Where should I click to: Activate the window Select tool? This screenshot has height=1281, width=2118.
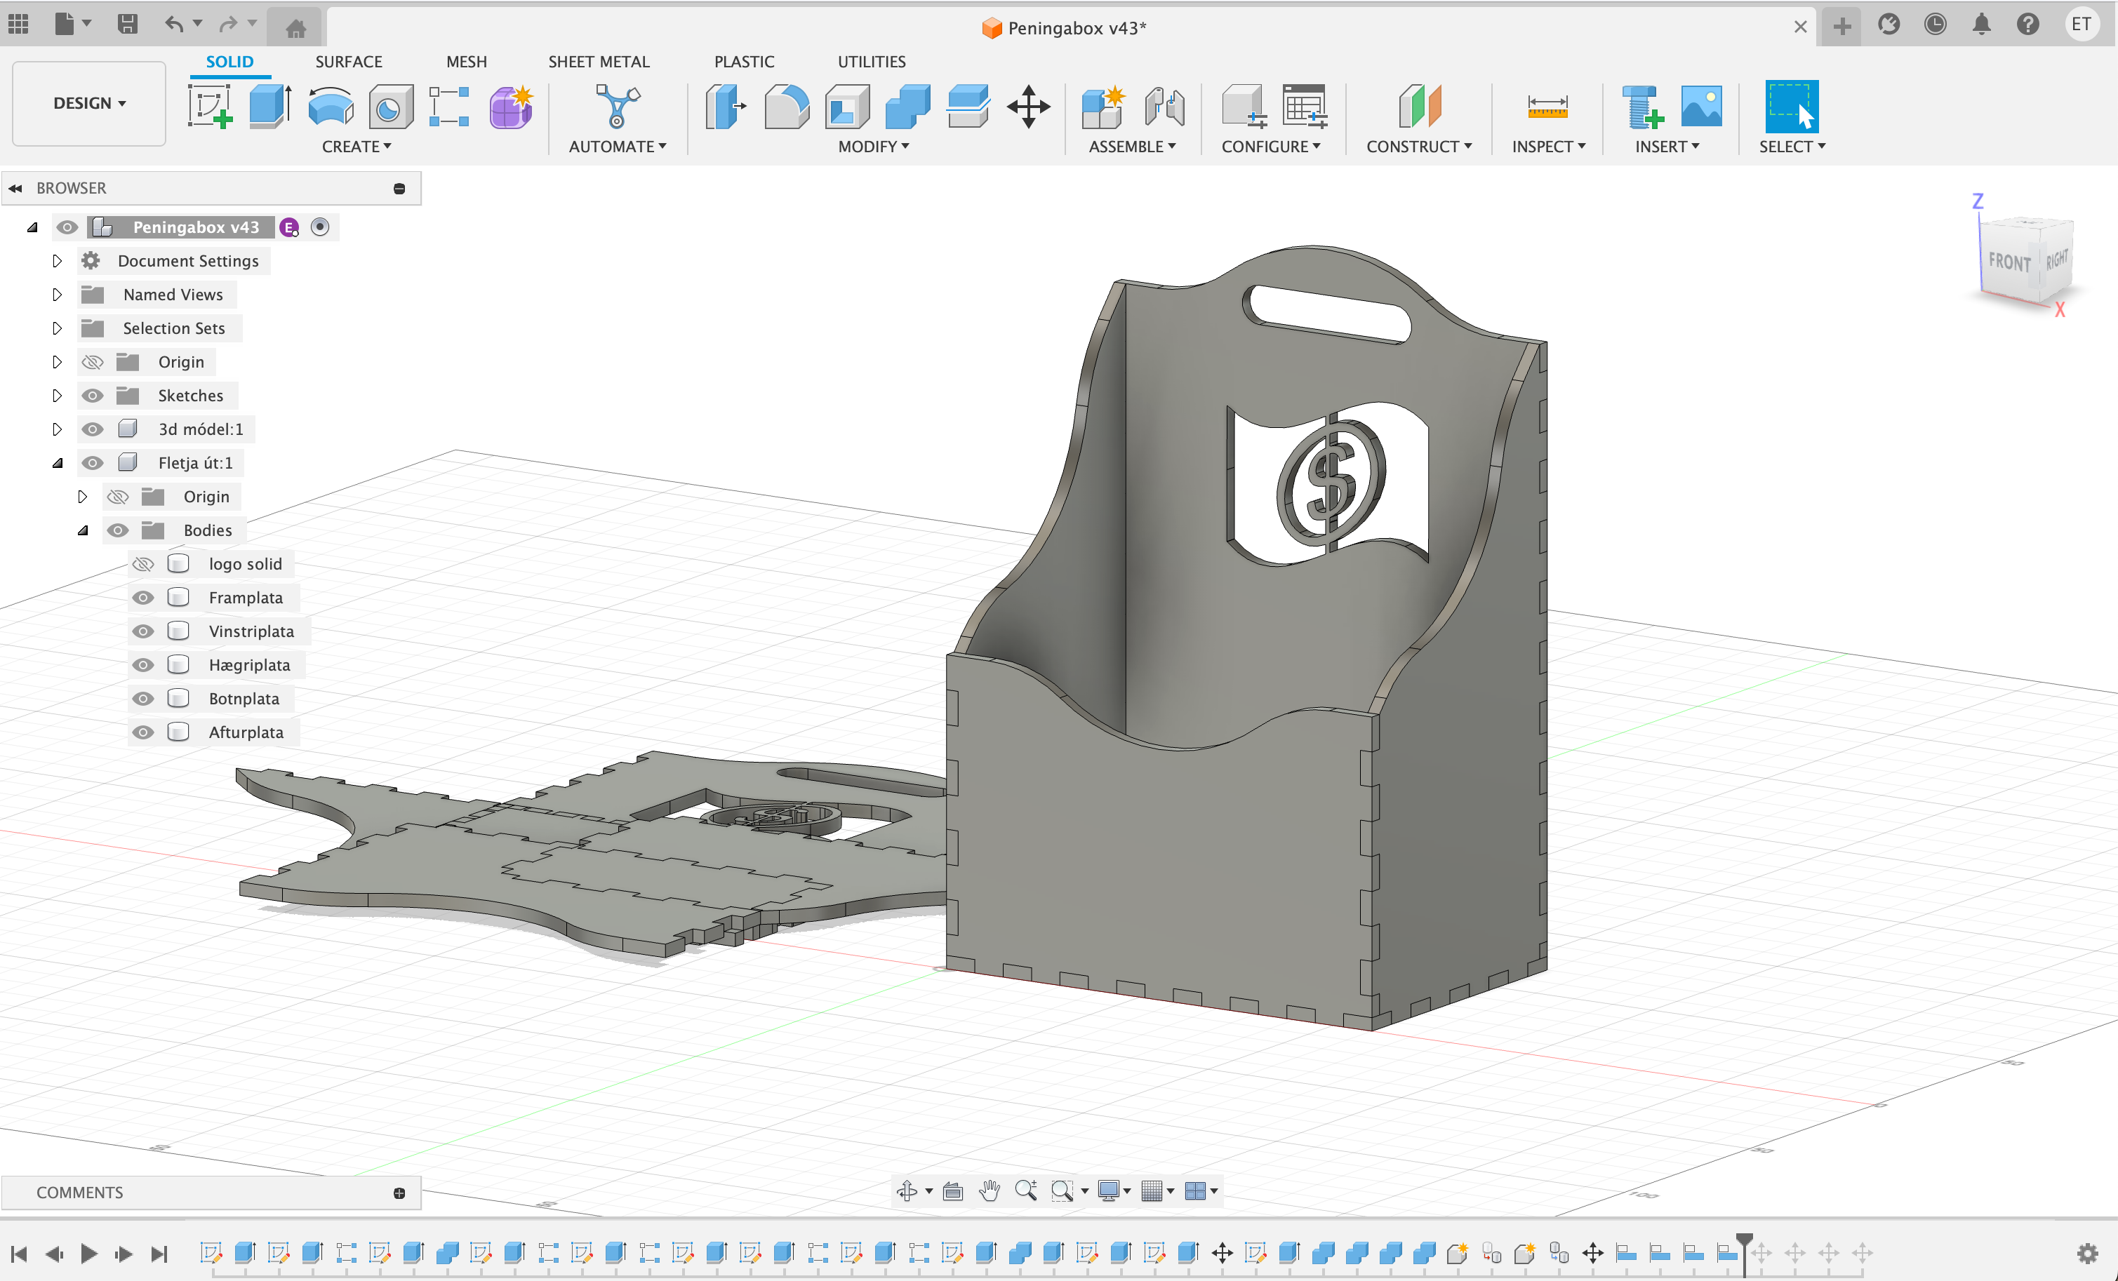pyautogui.click(x=1792, y=107)
